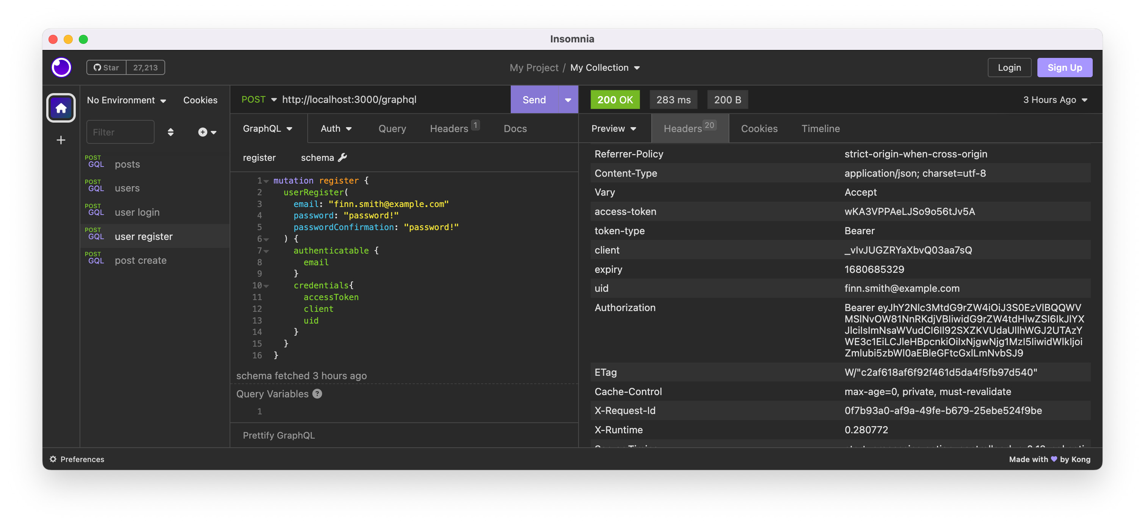
Task: Click the ETag header value
Action: [940, 372]
